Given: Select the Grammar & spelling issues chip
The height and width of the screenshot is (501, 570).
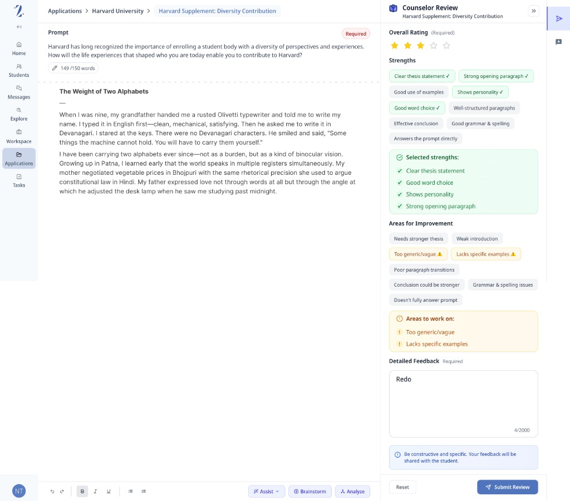Looking at the screenshot, I should pyautogui.click(x=503, y=284).
